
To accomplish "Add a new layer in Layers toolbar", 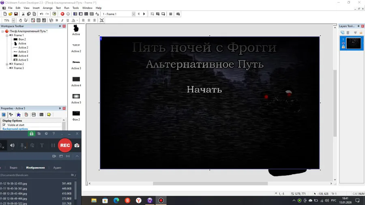I will (342, 32).
